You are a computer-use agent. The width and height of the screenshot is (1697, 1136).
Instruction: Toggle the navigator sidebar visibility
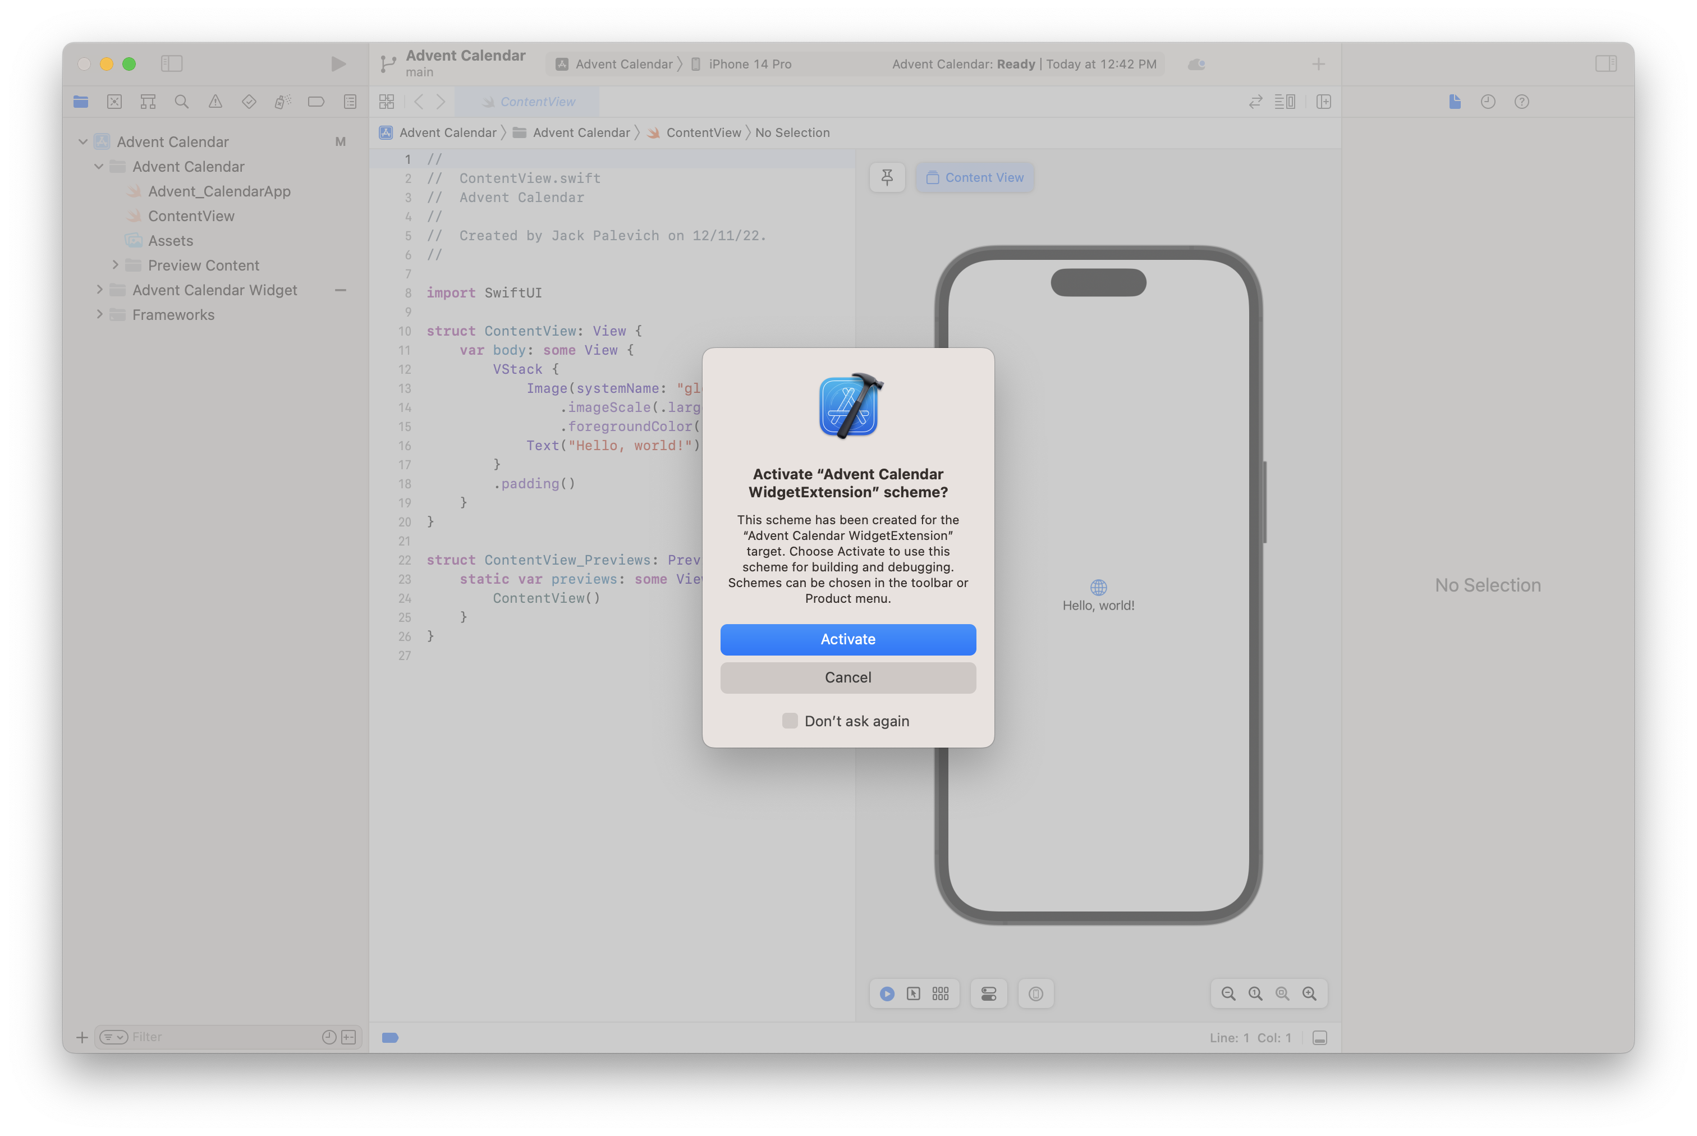[172, 64]
